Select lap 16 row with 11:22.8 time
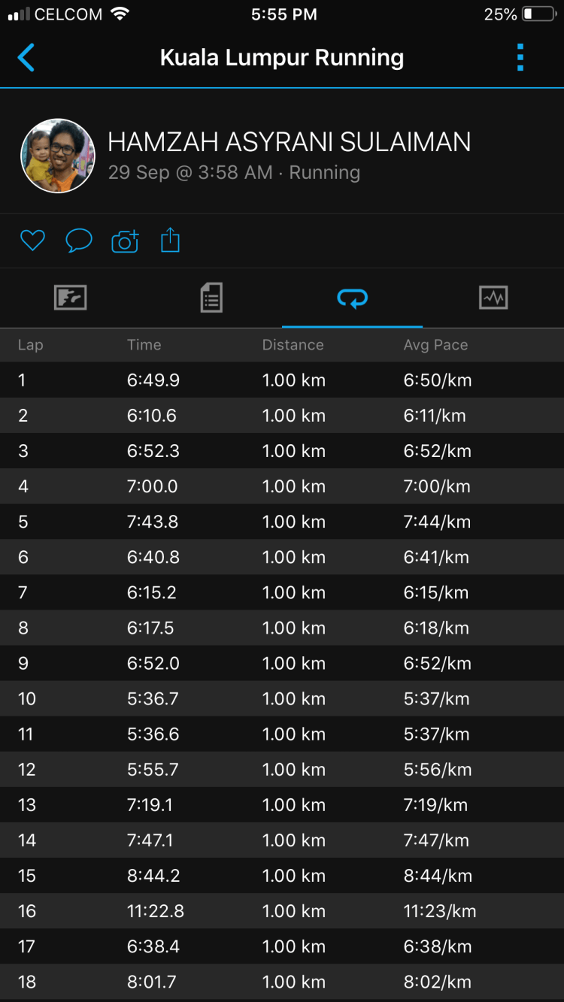 tap(282, 911)
